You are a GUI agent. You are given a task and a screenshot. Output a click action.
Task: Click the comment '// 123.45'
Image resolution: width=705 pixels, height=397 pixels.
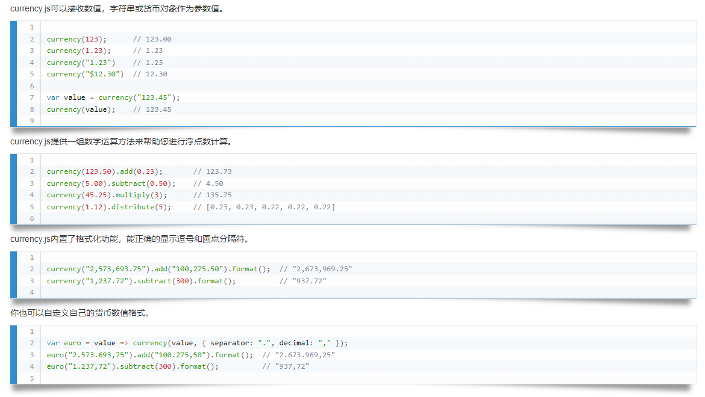click(152, 109)
